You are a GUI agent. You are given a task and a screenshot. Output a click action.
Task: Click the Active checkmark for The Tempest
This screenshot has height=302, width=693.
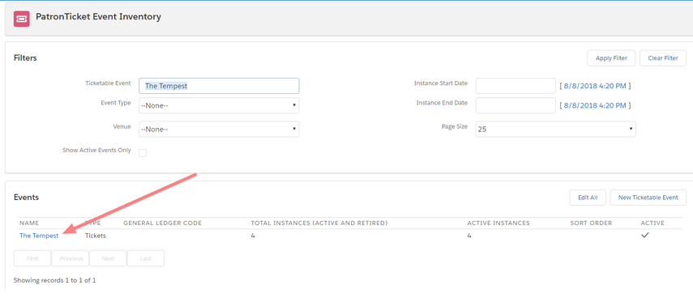(x=645, y=236)
